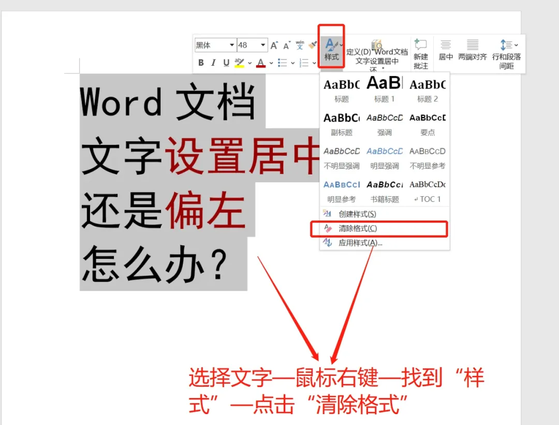Click the red text '设置居中'
This screenshot has height=425, width=559.
click(x=242, y=155)
